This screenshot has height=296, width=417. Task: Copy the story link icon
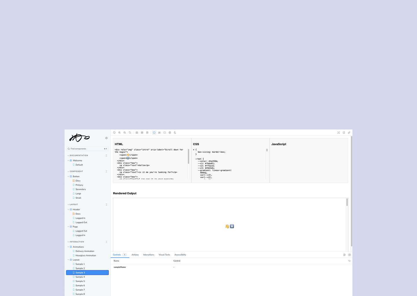pyautogui.click(x=349, y=133)
